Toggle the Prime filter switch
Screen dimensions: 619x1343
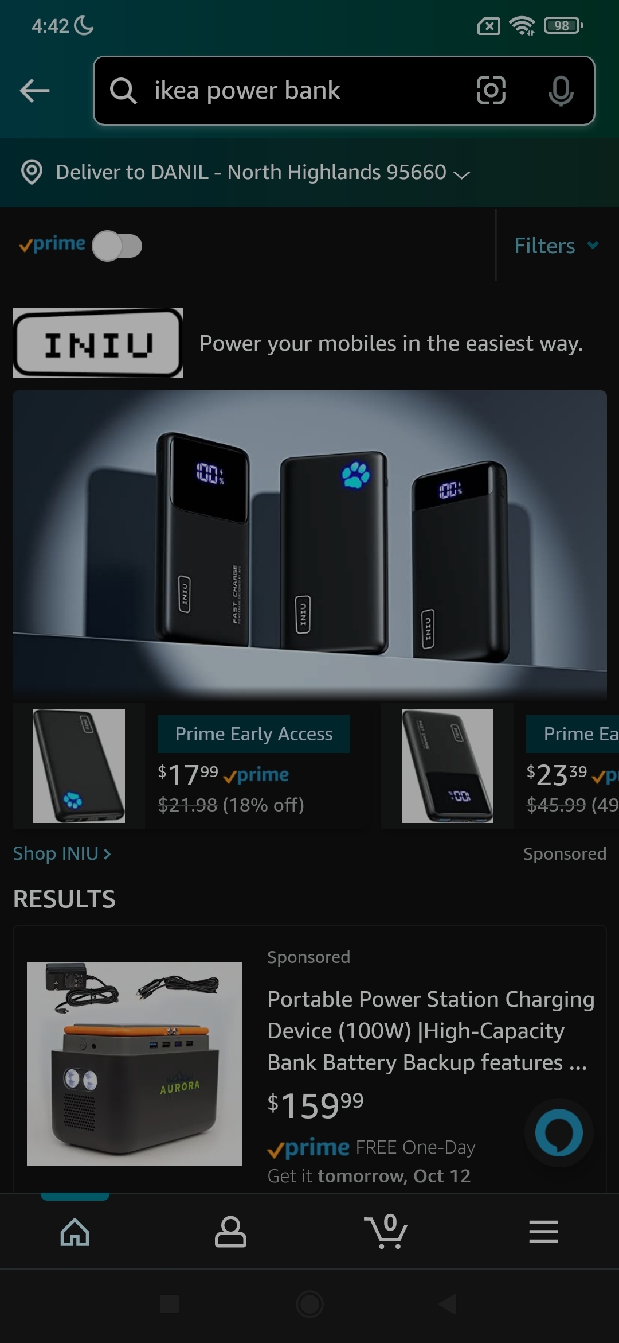117,246
